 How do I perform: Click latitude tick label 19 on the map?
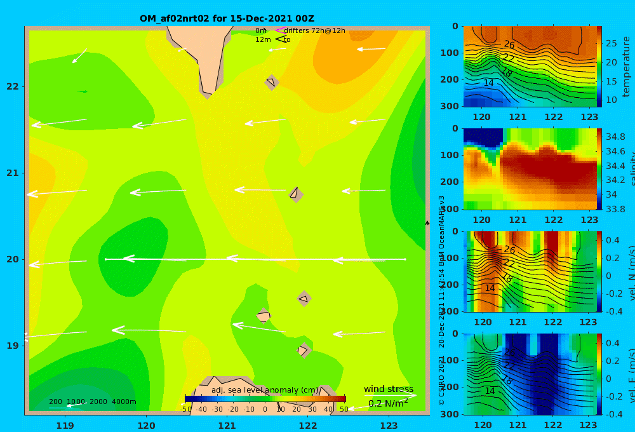point(13,346)
